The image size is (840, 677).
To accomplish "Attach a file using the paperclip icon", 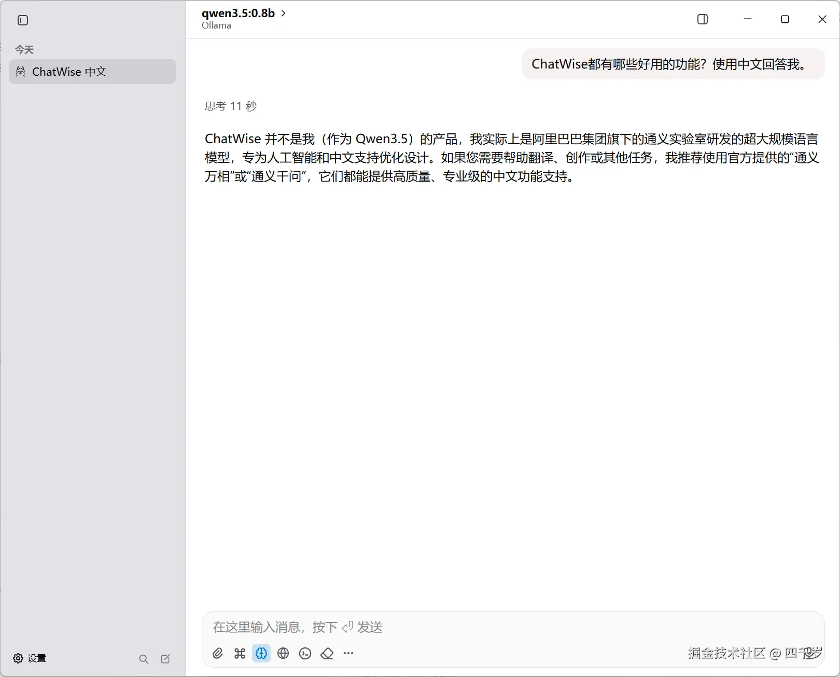I will (x=218, y=653).
